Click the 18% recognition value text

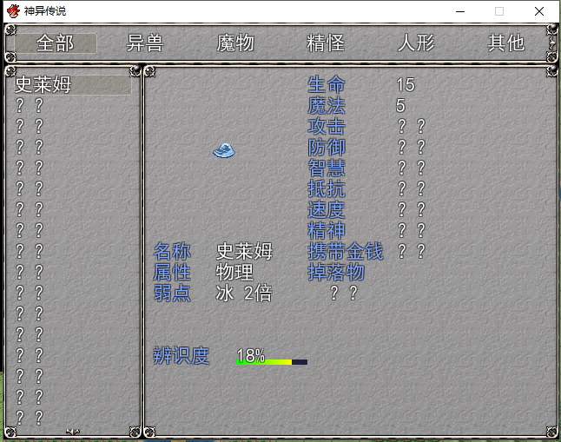250,355
